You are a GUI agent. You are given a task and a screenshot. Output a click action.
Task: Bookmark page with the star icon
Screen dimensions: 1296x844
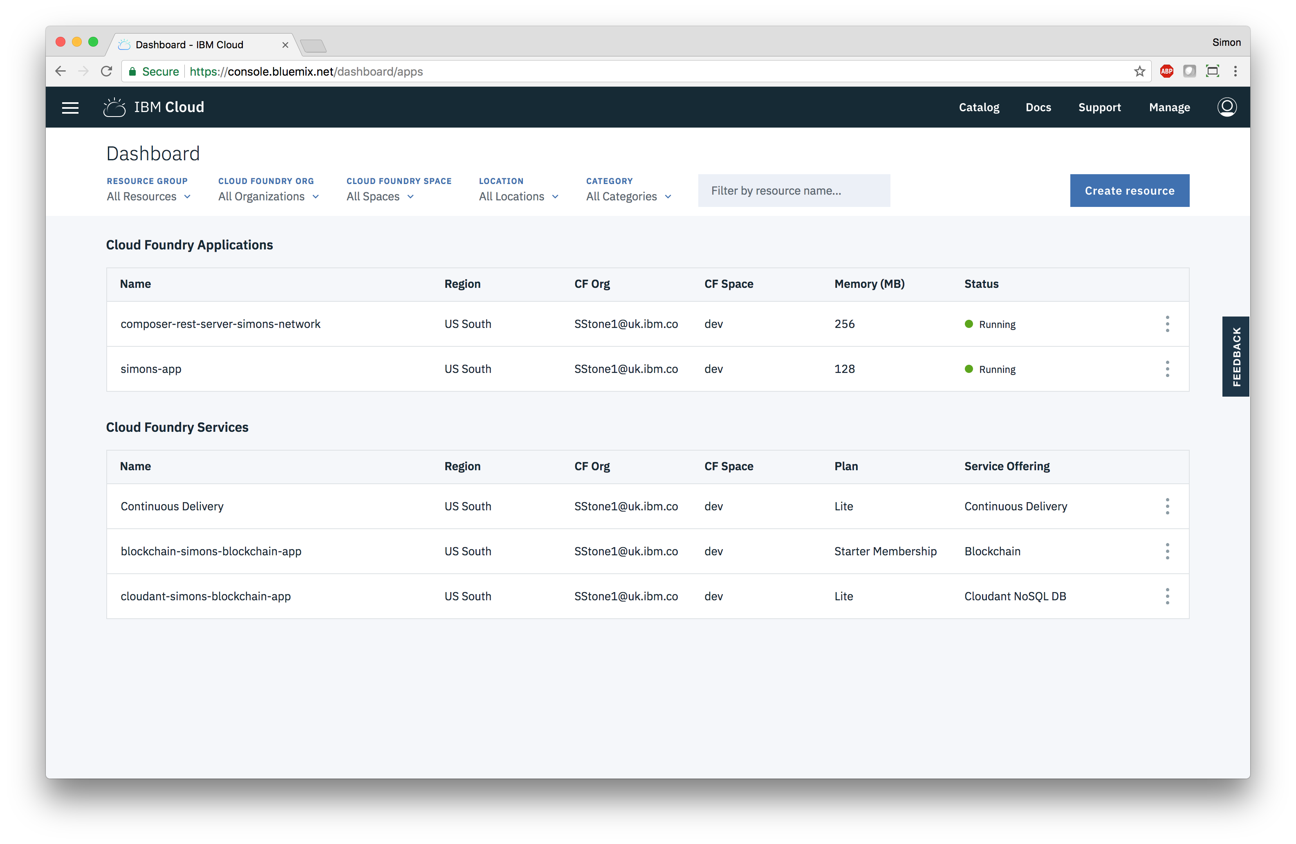coord(1139,71)
